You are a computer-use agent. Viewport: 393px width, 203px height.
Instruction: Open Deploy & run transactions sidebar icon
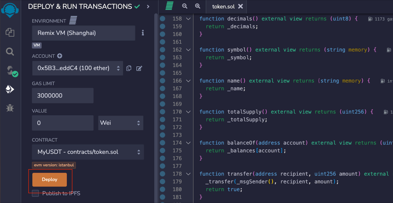point(10,89)
